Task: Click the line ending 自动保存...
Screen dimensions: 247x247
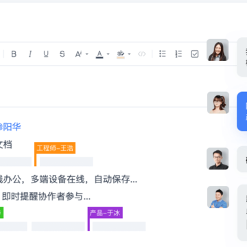Action: coord(69,180)
